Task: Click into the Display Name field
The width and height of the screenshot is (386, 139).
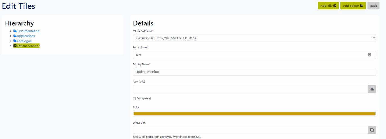Action: (x=254, y=72)
